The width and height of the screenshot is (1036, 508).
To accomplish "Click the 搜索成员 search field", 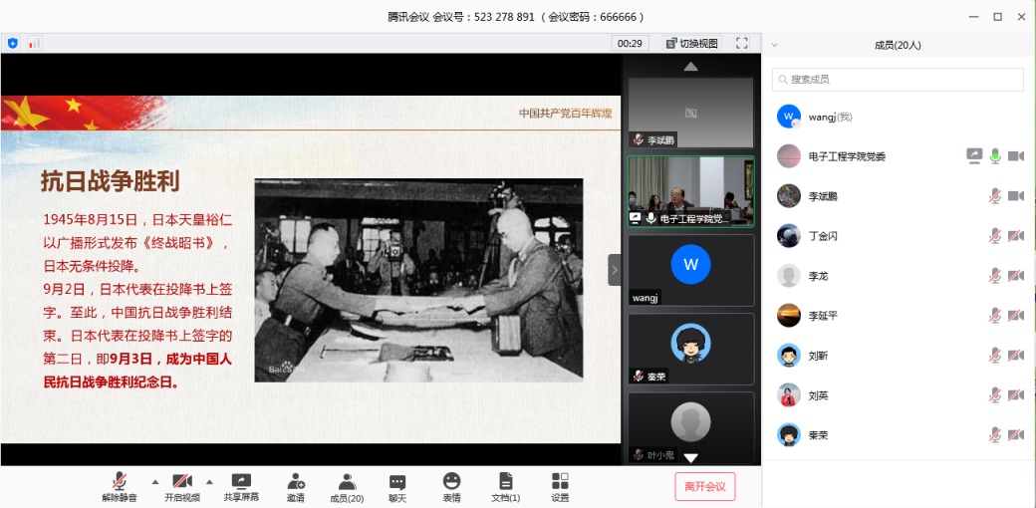I will click(x=898, y=80).
